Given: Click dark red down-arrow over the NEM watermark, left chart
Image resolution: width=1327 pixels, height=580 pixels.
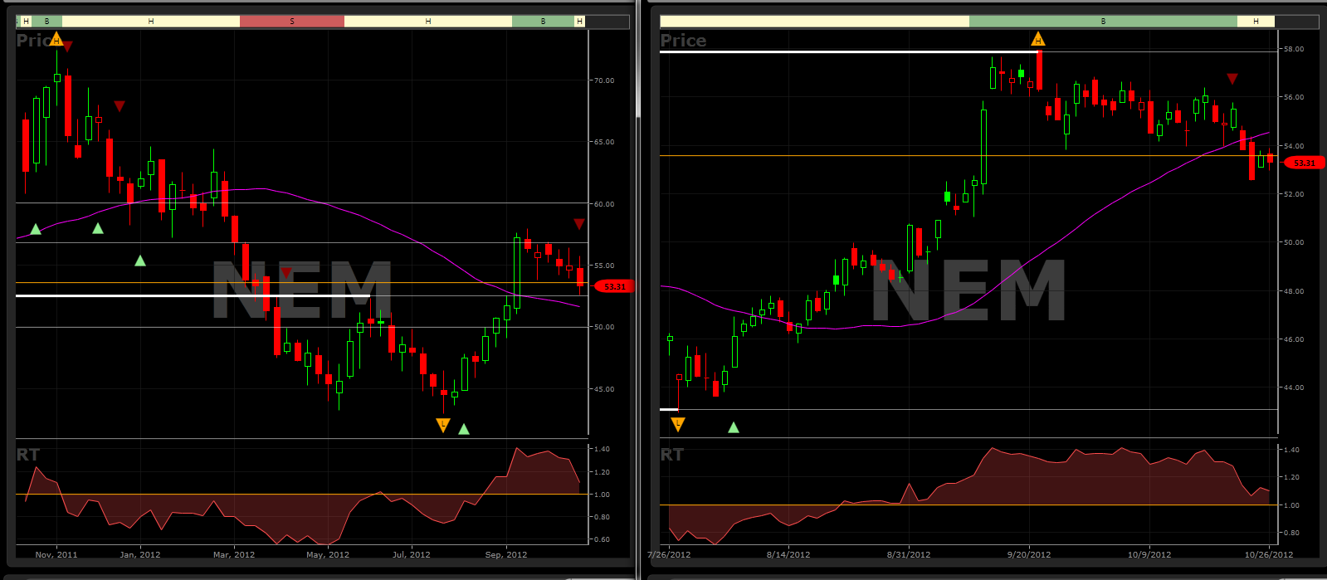Looking at the screenshot, I should coord(286,273).
